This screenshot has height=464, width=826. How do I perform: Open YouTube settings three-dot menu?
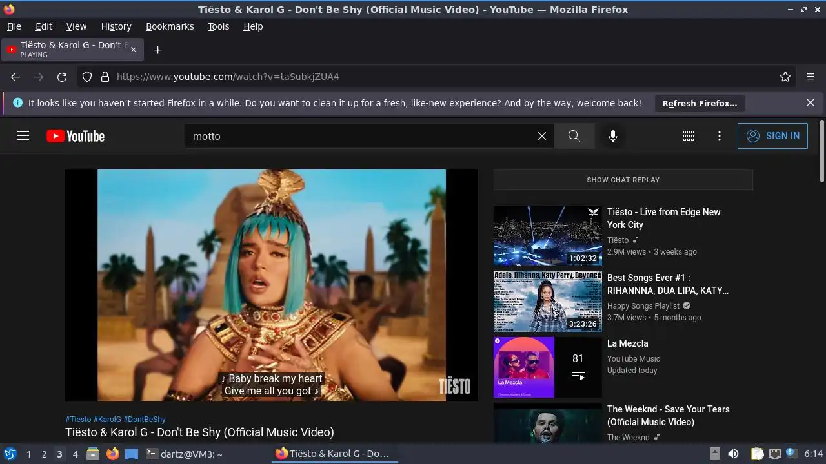click(x=720, y=136)
